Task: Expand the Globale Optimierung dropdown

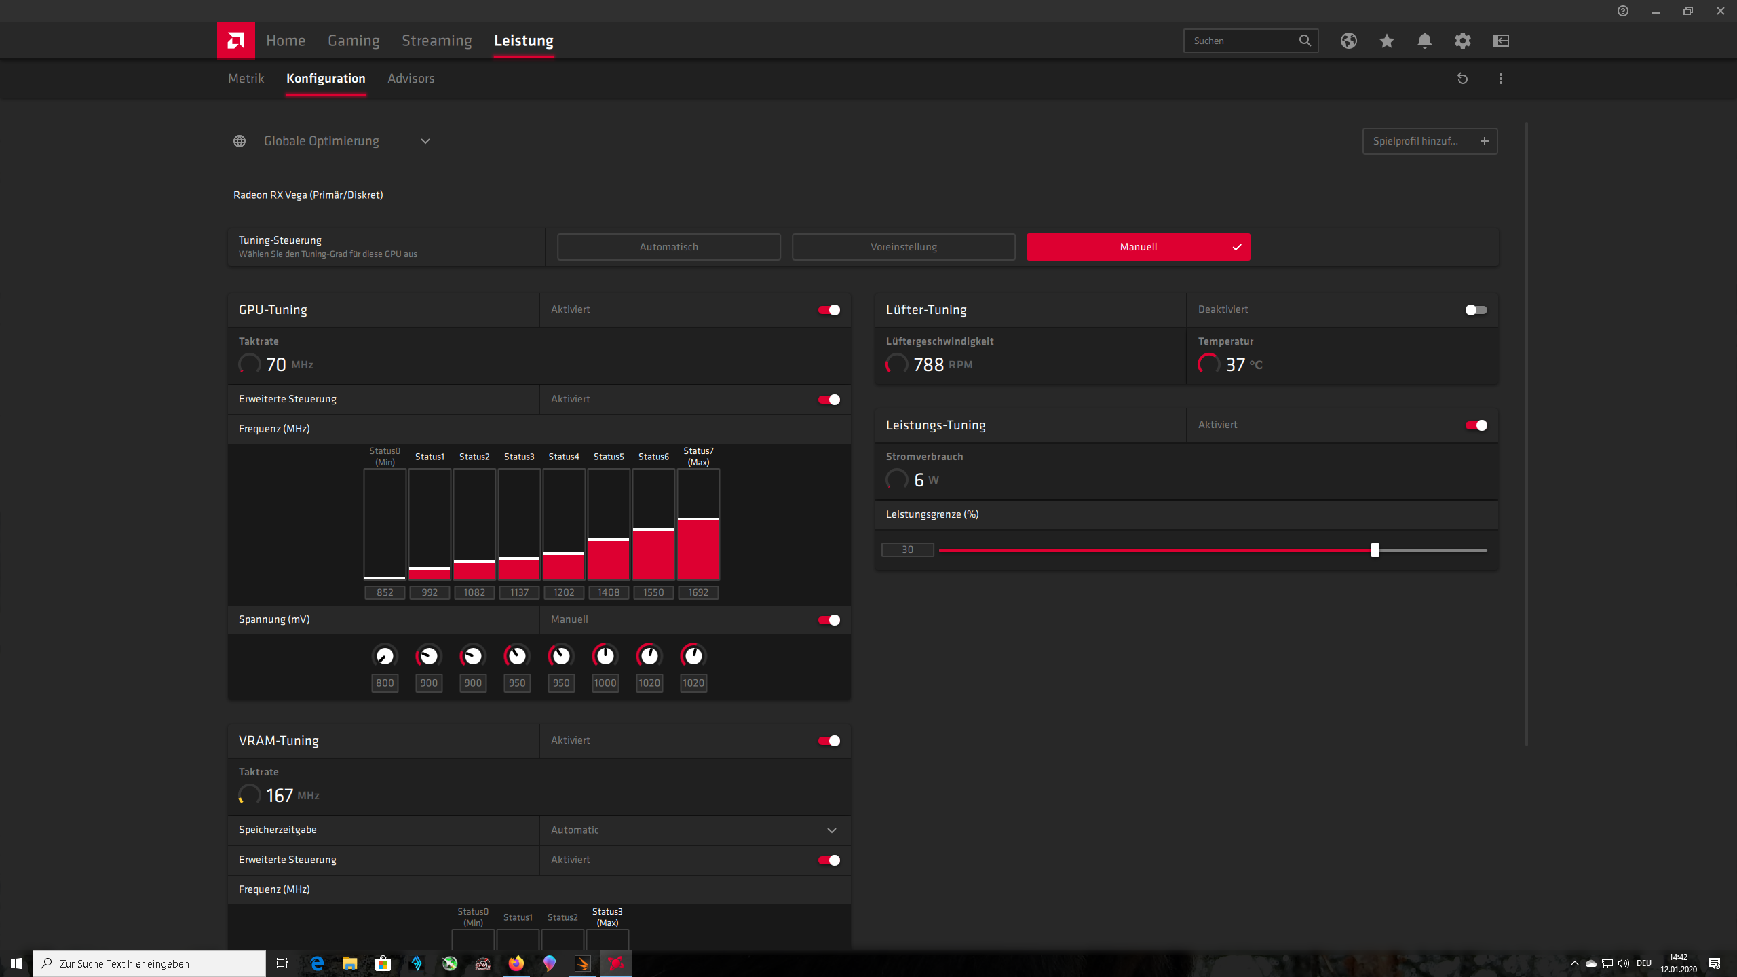Action: click(x=425, y=141)
